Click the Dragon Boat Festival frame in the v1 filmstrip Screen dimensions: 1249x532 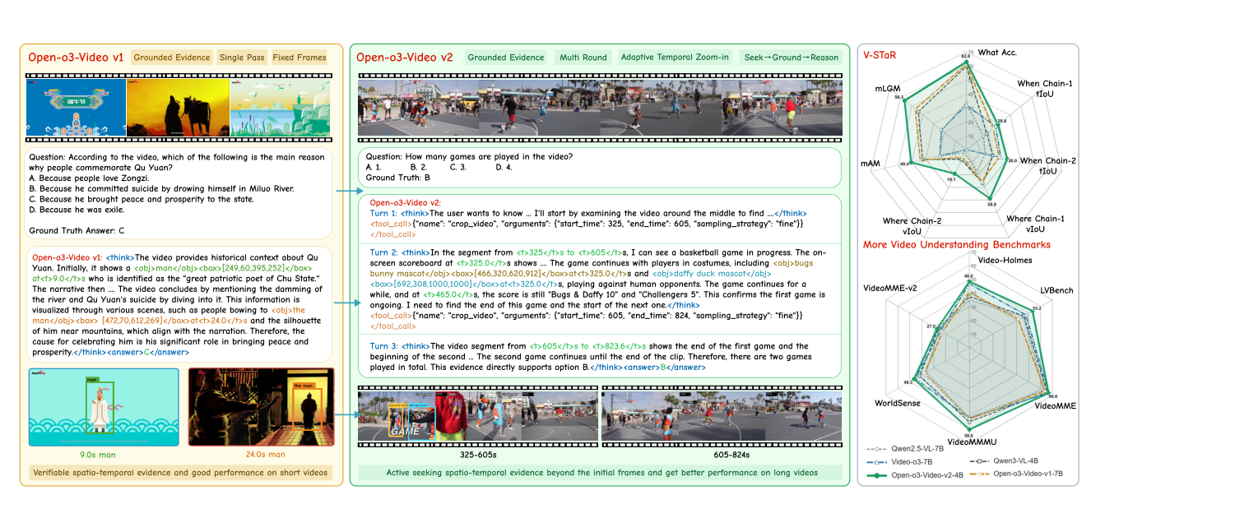[77, 108]
